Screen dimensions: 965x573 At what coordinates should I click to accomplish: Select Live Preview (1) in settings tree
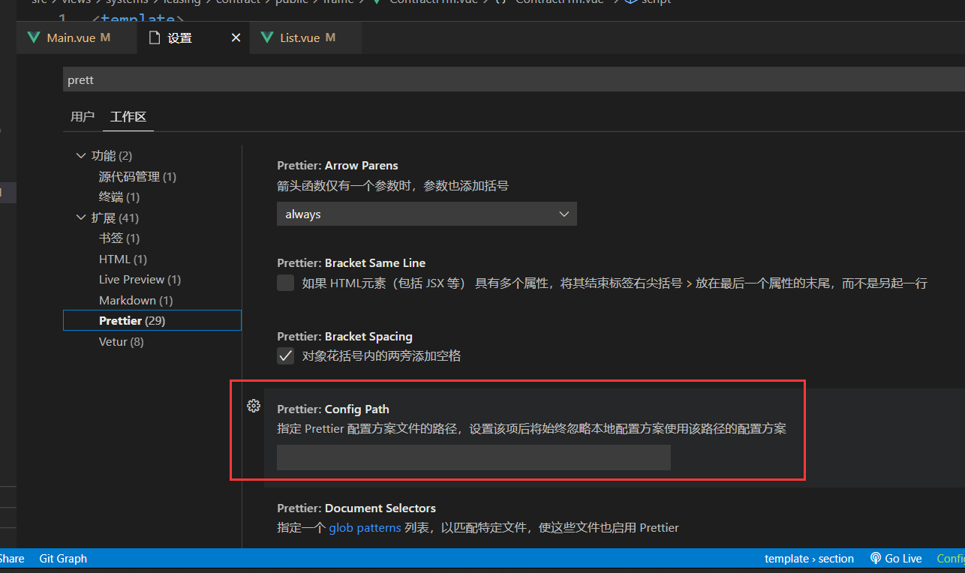[x=140, y=280]
